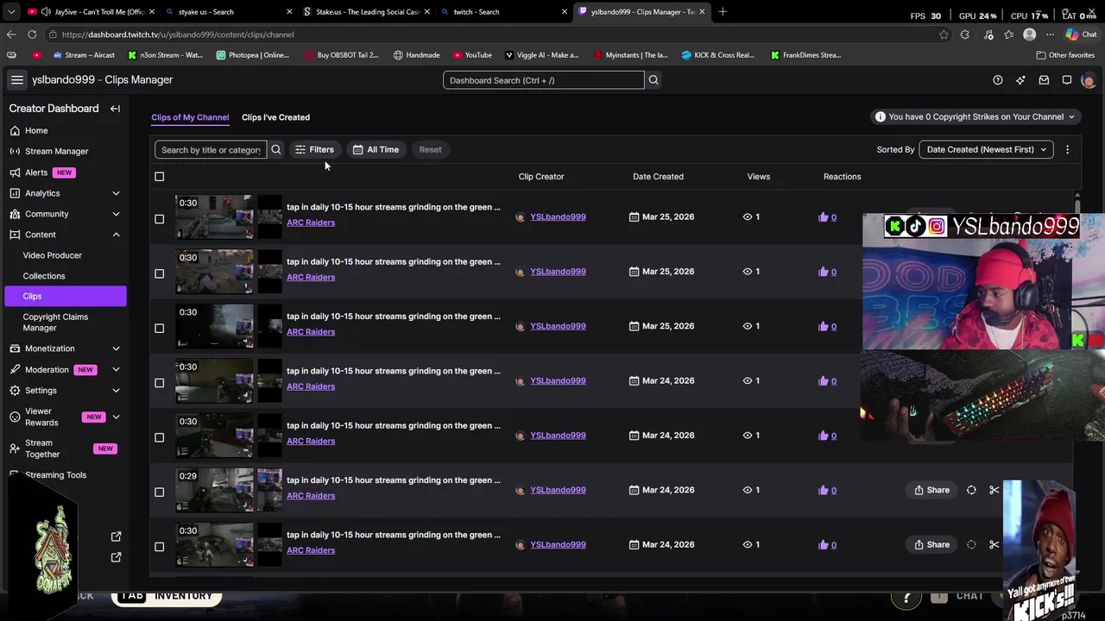
Task: Tick checkbox of the third clip row
Action: pos(159,328)
